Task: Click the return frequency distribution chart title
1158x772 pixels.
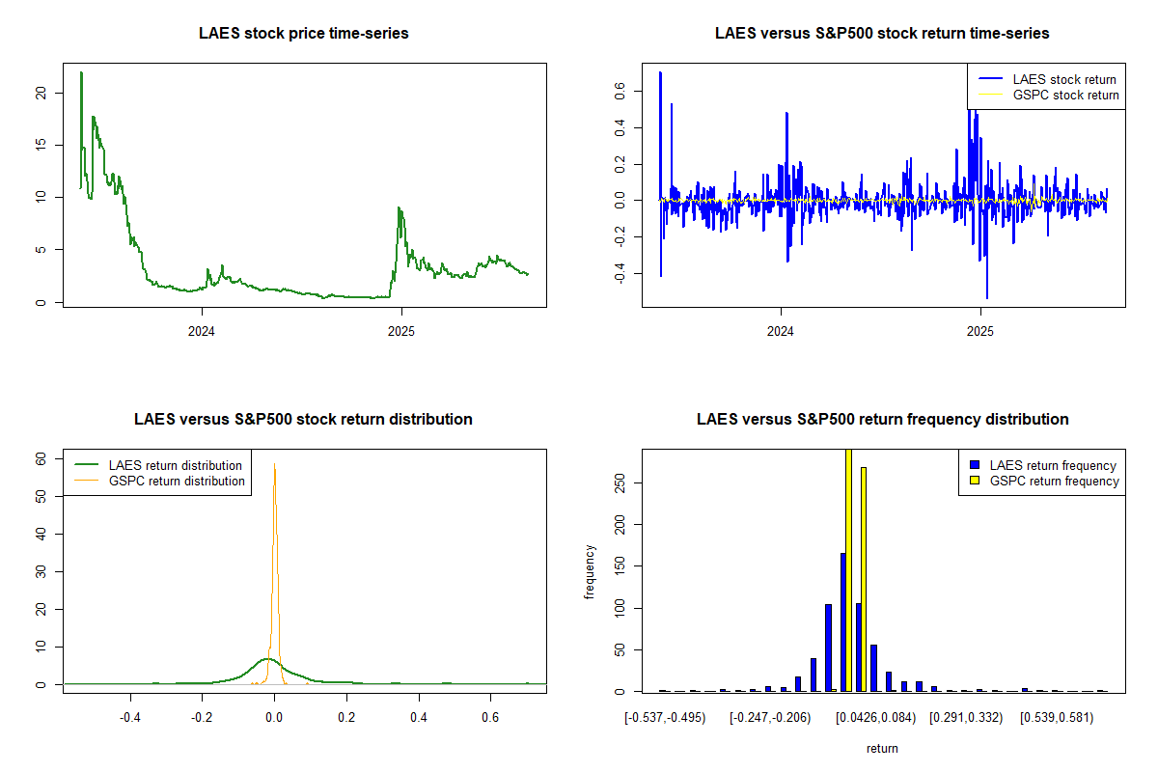Action: point(882,420)
